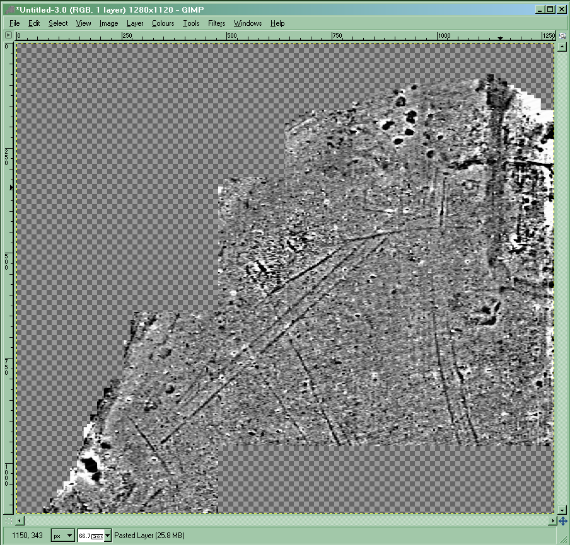Image resolution: width=570 pixels, height=545 pixels.
Task: Open the Edit menu
Action: click(34, 23)
